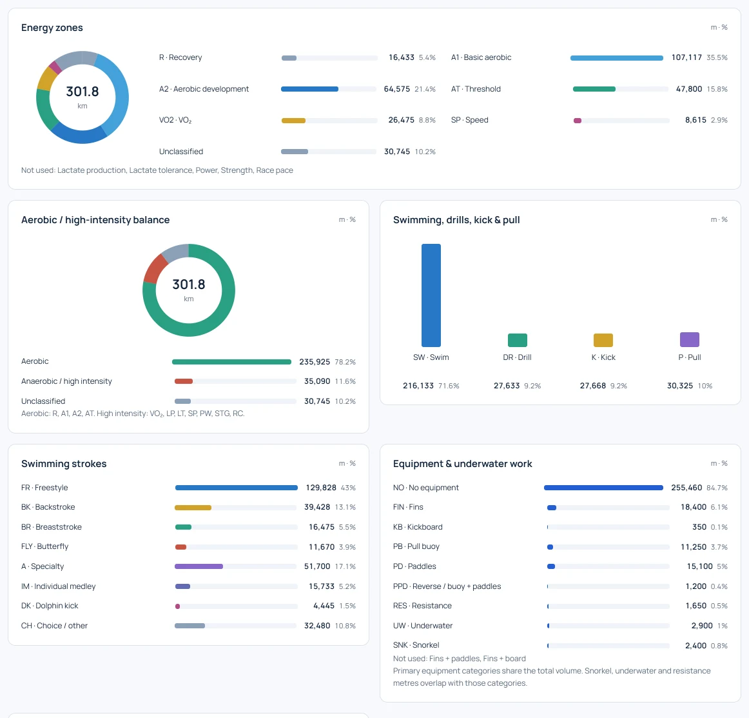This screenshot has height=718, width=749.
Task: Click the blue SW Swim column
Action: tap(431, 295)
